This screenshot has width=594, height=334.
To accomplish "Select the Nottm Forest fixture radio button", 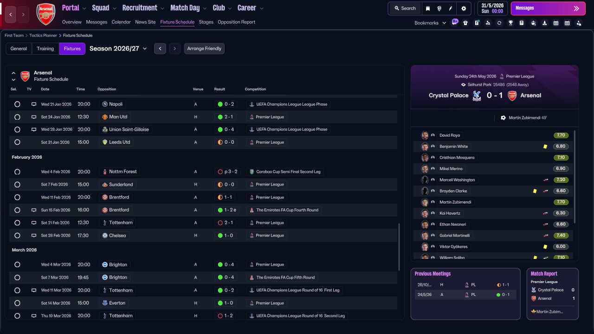I will (17, 172).
